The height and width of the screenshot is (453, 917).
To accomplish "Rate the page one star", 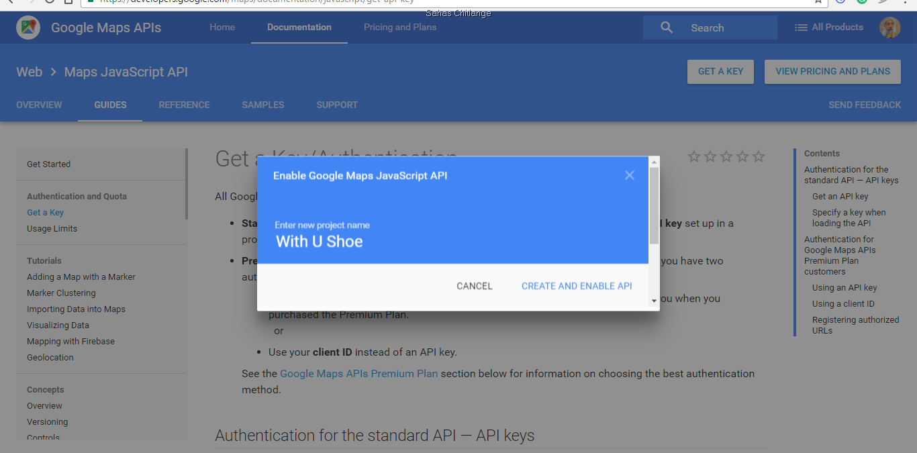I will pyautogui.click(x=694, y=156).
